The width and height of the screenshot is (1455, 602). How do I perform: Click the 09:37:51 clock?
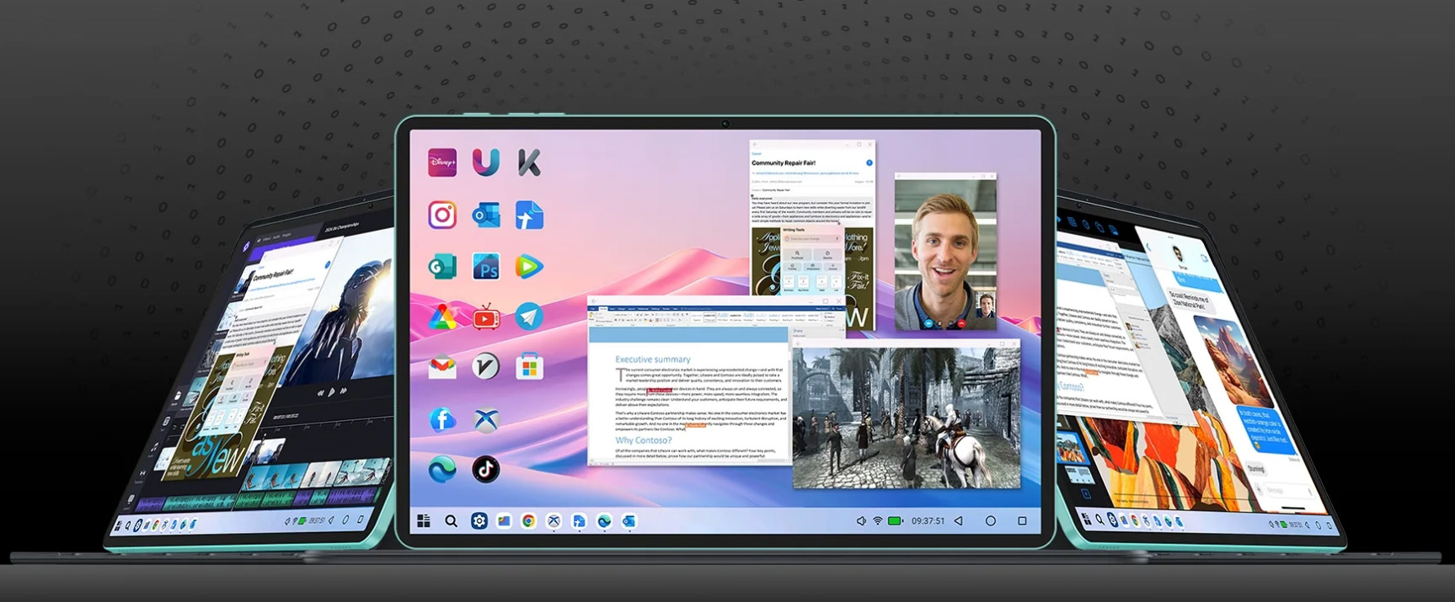click(928, 521)
